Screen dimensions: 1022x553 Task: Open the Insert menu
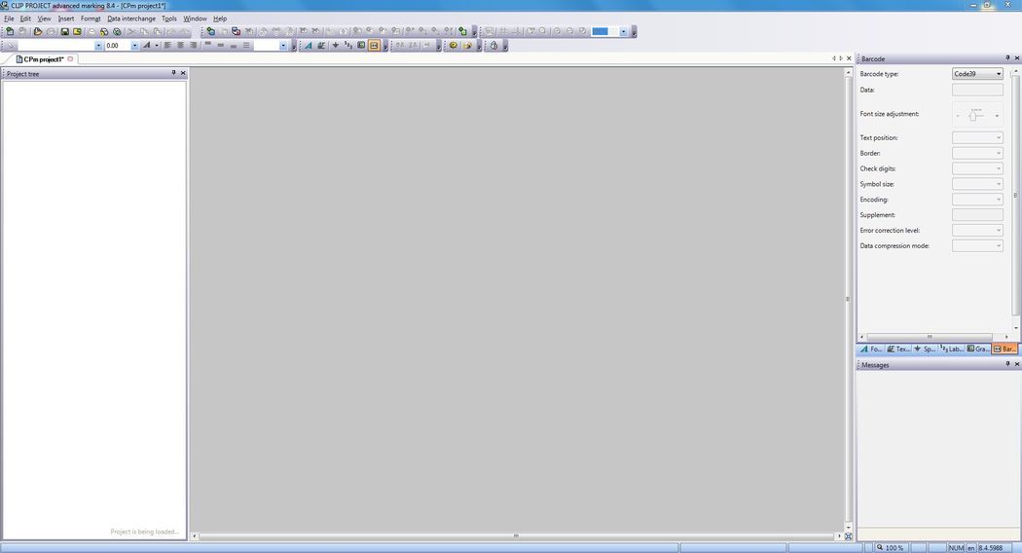[x=66, y=18]
